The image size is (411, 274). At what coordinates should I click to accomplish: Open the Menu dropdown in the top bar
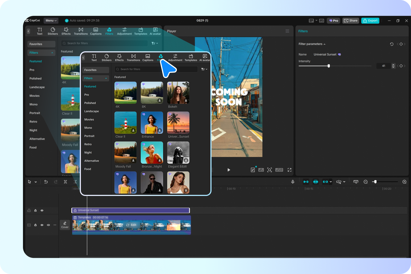(x=51, y=20)
